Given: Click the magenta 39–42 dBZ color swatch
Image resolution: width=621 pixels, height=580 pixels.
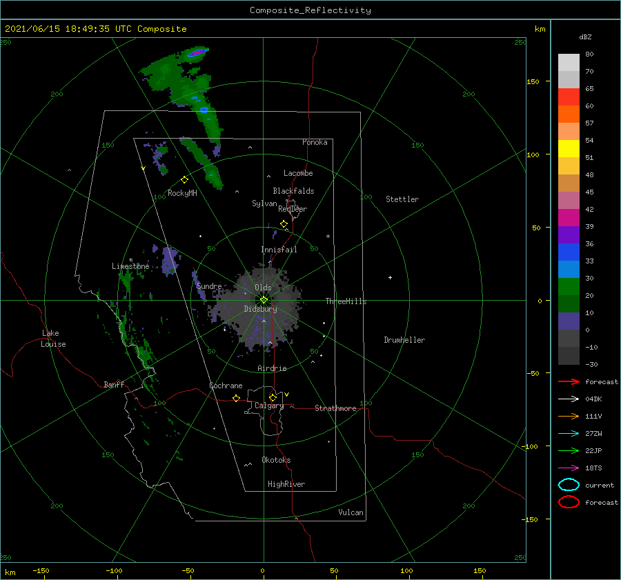Looking at the screenshot, I should pyautogui.click(x=569, y=218).
